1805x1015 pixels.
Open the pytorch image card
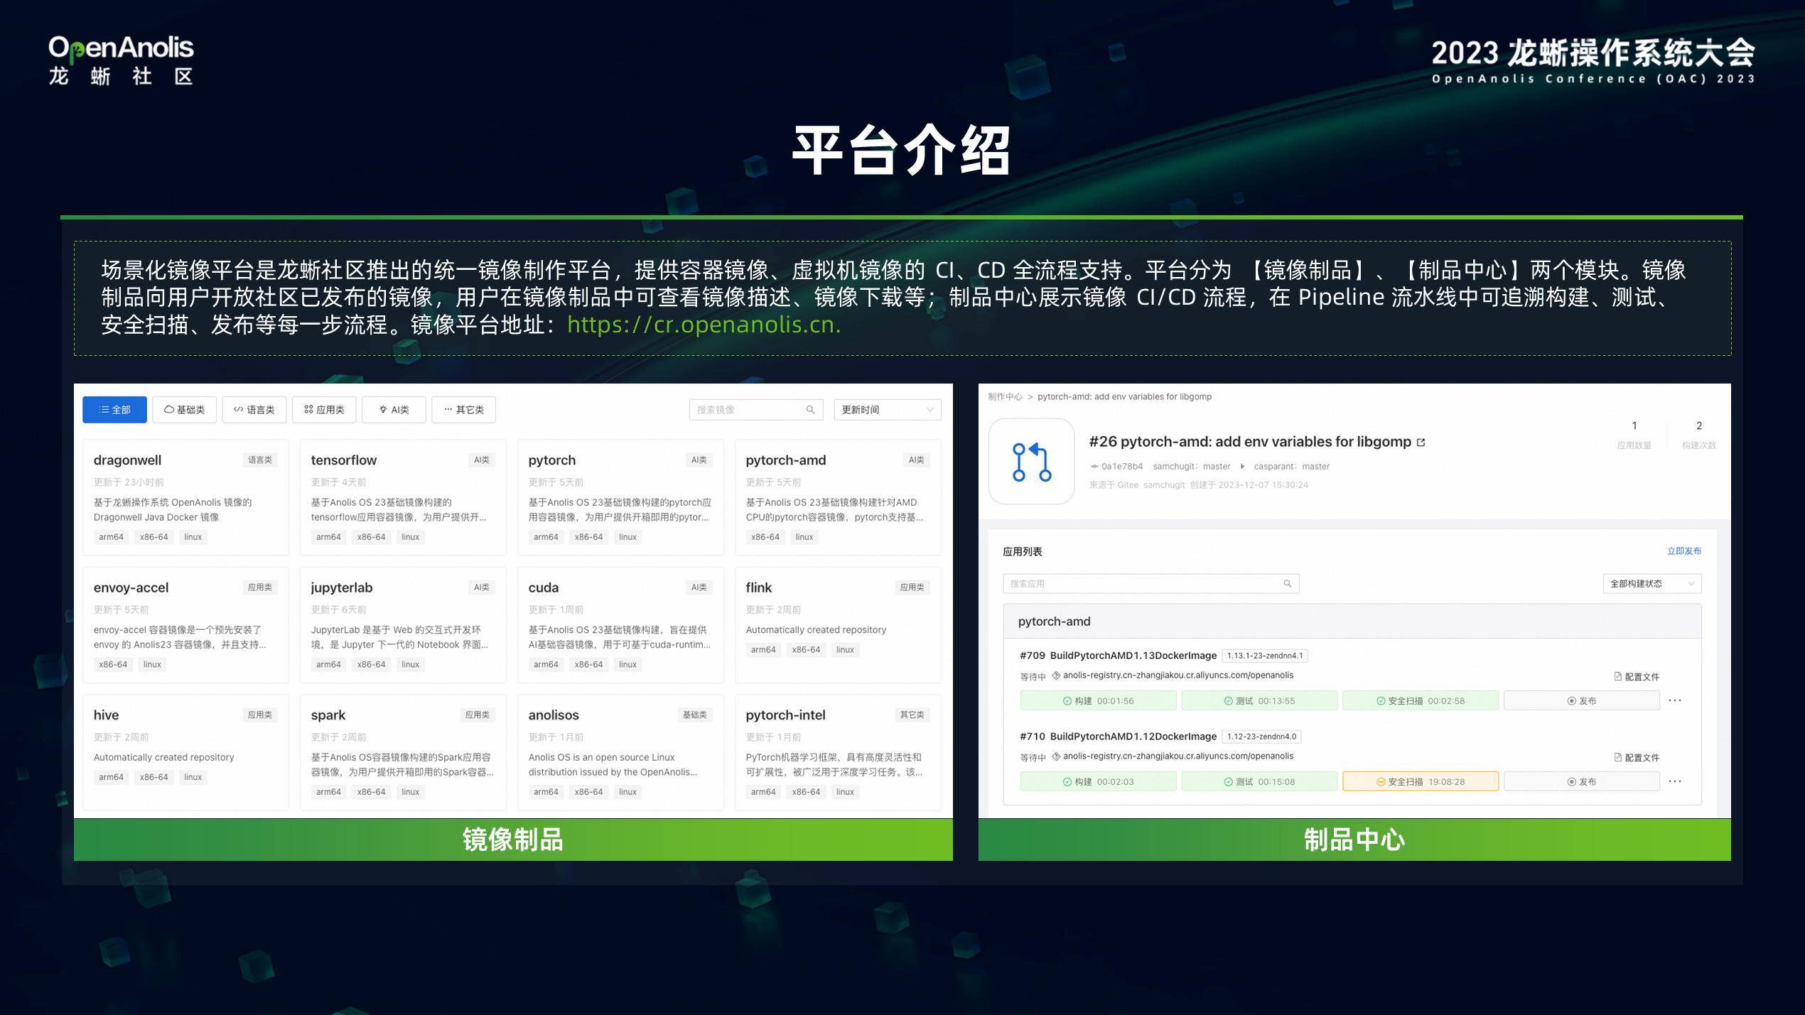[620, 497]
